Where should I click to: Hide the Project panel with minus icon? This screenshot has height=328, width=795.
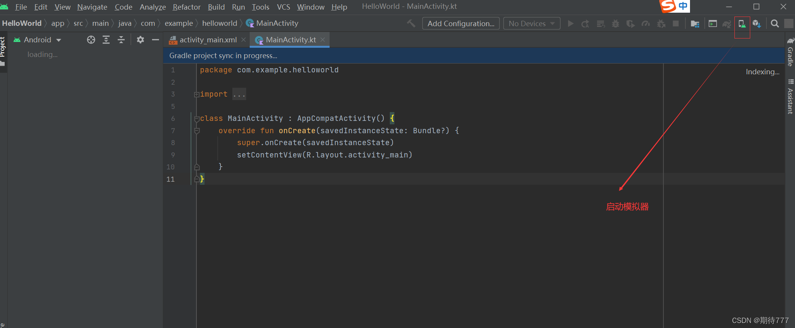(156, 40)
